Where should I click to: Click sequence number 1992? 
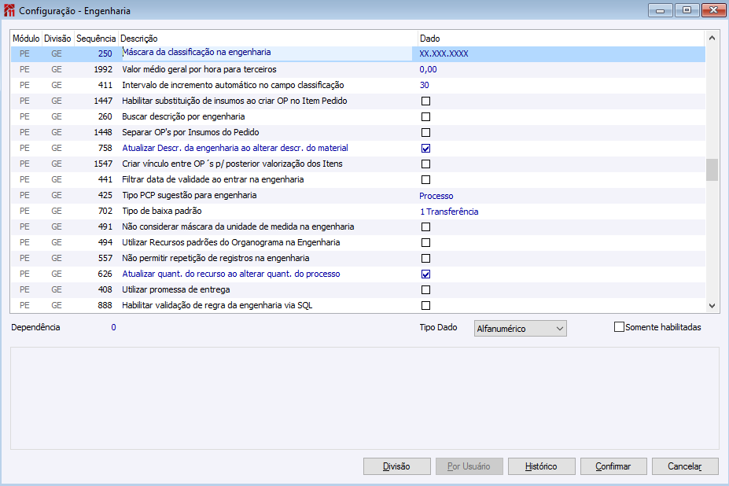click(x=103, y=69)
